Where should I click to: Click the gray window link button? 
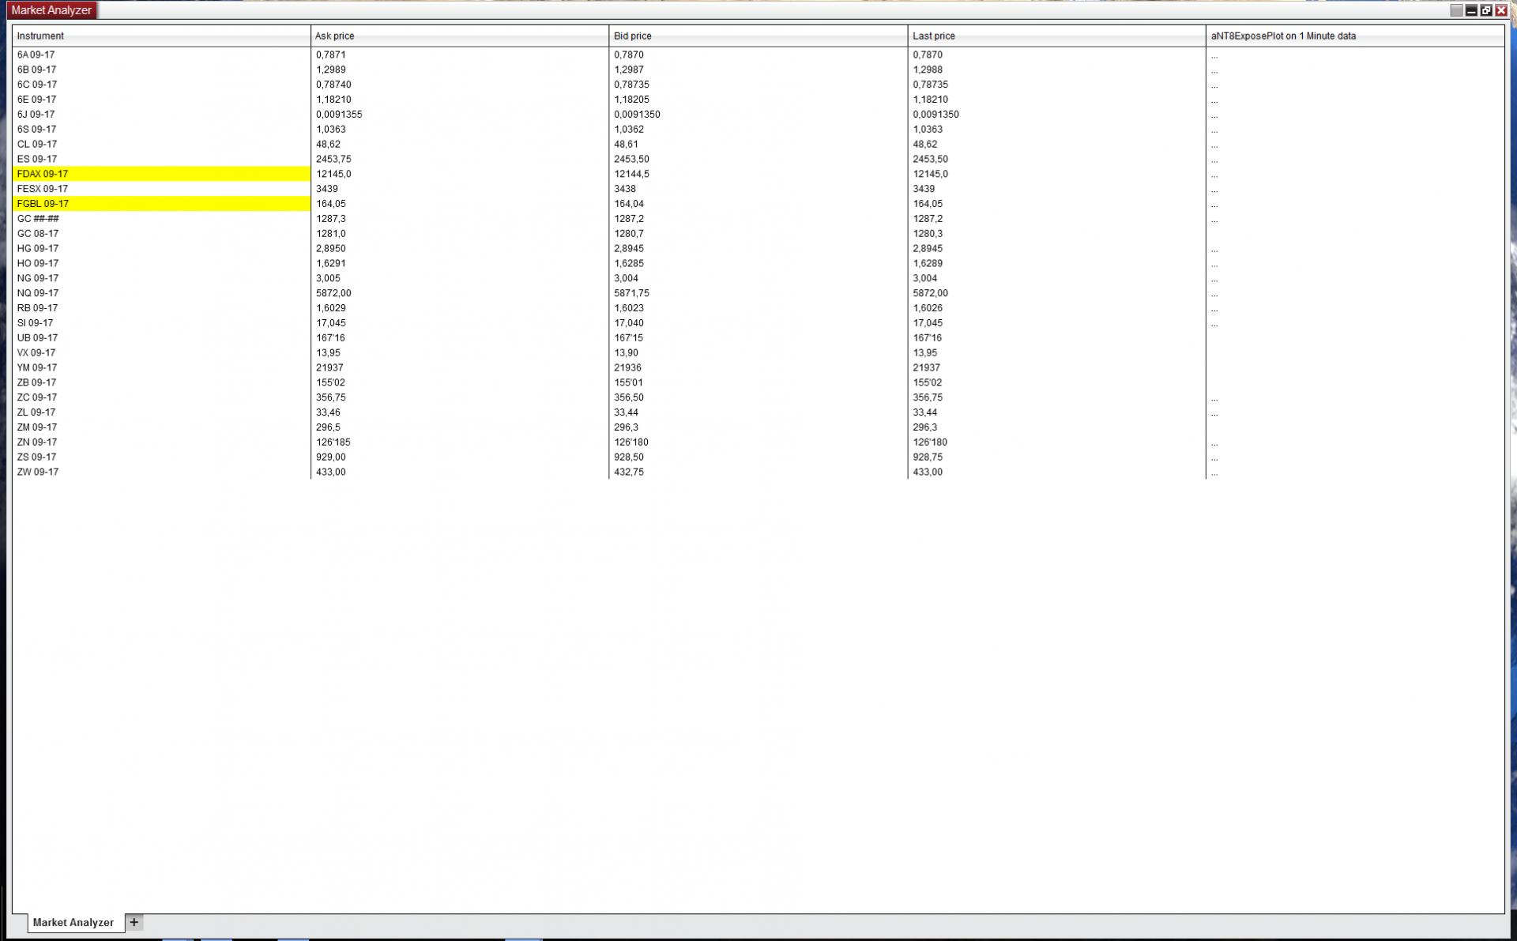tap(1456, 10)
